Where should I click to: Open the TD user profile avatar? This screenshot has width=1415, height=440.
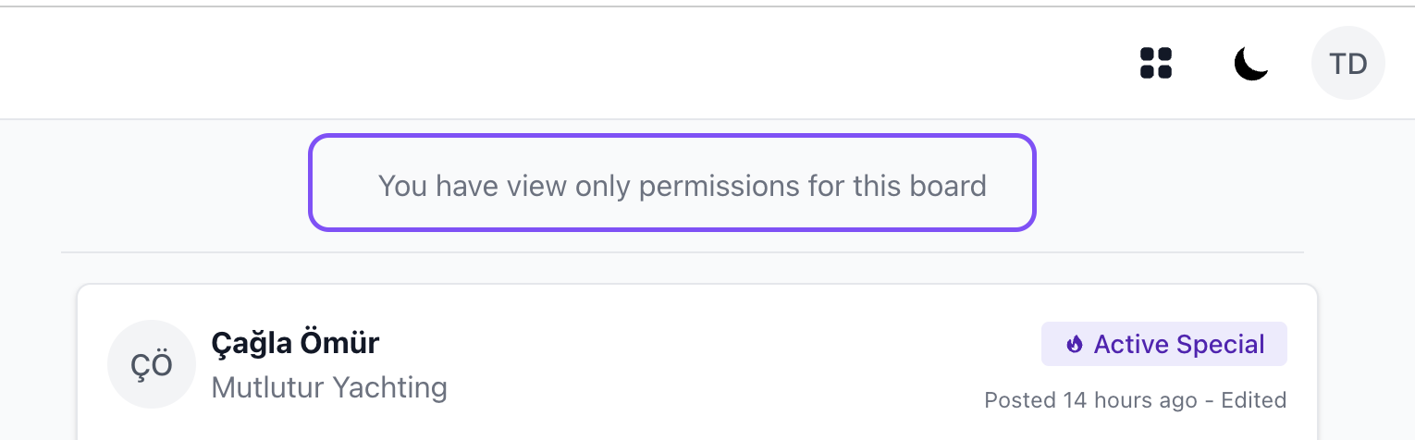pos(1347,63)
